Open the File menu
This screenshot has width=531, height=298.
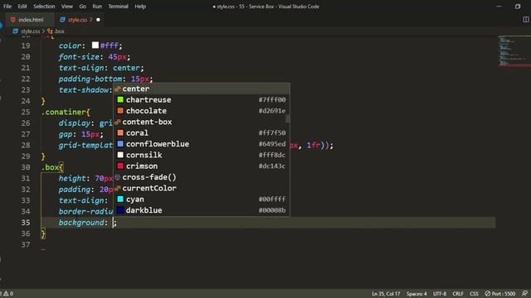pyautogui.click(x=7, y=7)
